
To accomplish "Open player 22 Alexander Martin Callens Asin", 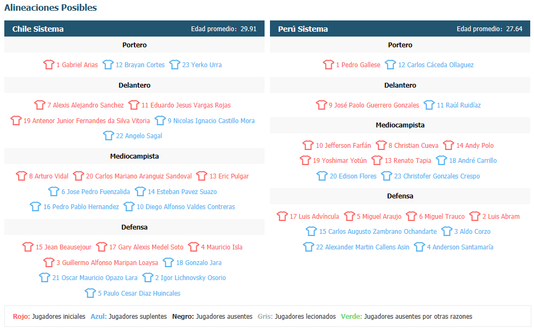I will pyautogui.click(x=362, y=247).
